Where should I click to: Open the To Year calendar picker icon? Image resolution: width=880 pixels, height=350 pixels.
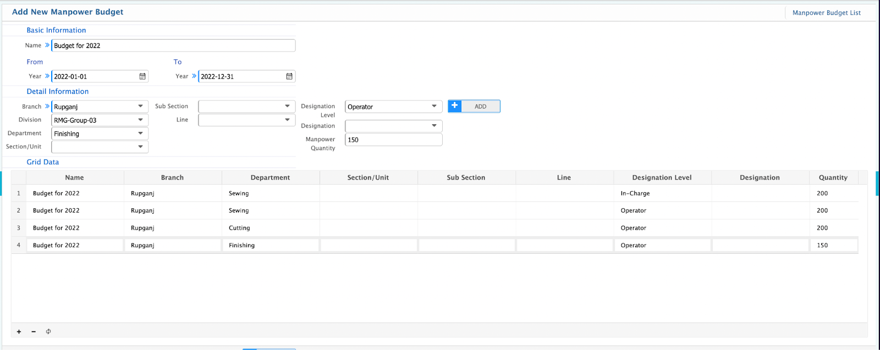coord(289,76)
